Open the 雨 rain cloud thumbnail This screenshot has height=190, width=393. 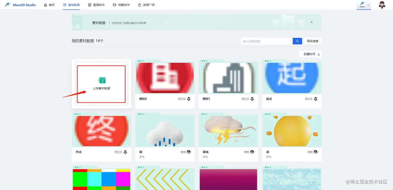pyautogui.click(x=165, y=131)
